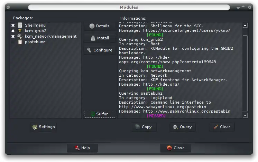258x162 pixels.
Task: Toggle the X mark beside kcm_networkmanagement
Action: (x=13, y=36)
